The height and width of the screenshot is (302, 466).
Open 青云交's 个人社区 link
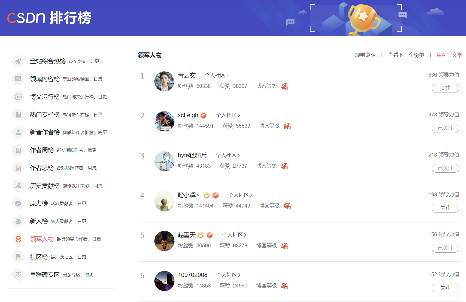coord(216,75)
